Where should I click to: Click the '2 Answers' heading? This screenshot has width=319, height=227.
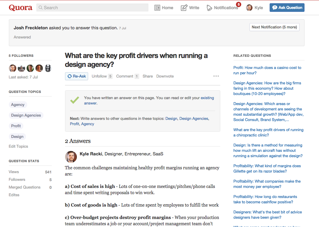78,141
